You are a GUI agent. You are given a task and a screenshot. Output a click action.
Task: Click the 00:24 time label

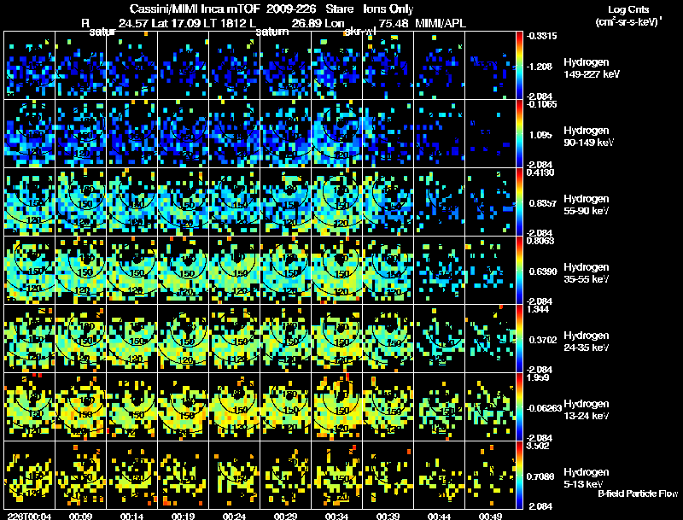click(234, 516)
